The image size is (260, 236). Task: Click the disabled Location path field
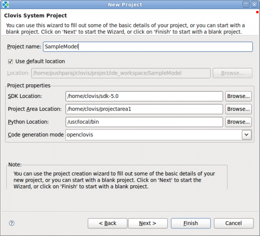121,73
